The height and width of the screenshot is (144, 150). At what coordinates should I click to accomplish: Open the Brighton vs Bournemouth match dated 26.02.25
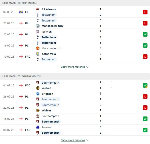pyautogui.click(x=75, y=97)
